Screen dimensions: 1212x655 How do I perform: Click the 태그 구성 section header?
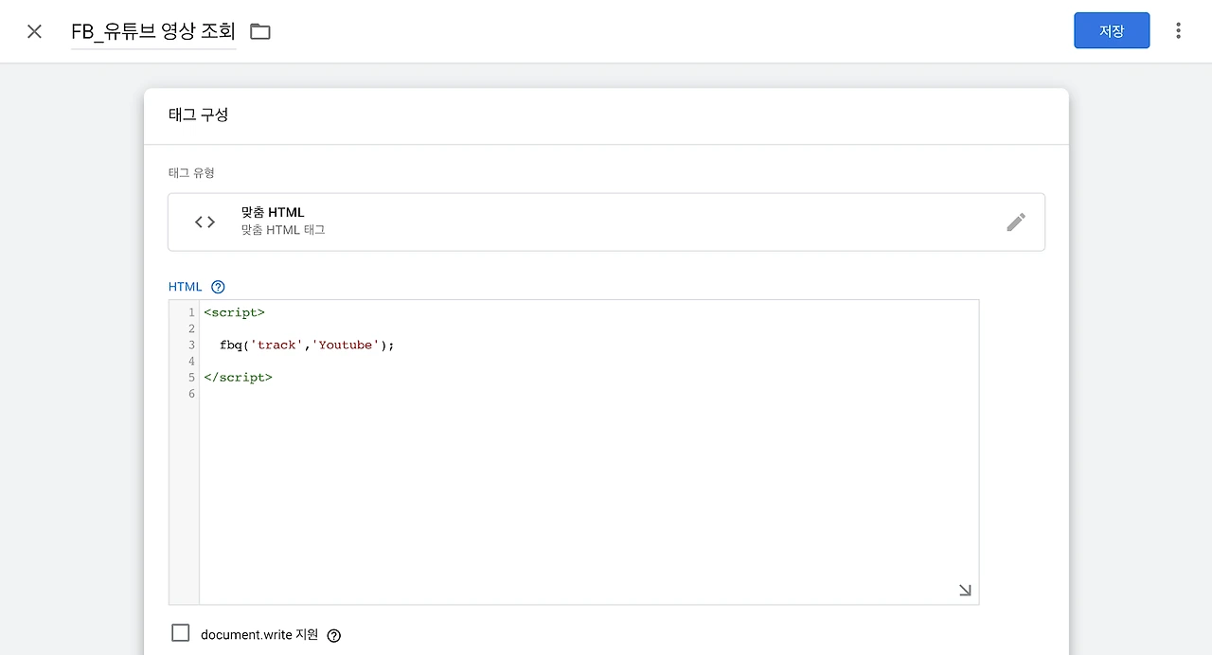pos(199,115)
